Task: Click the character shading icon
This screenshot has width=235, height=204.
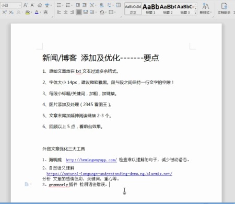Action: pos(45,12)
